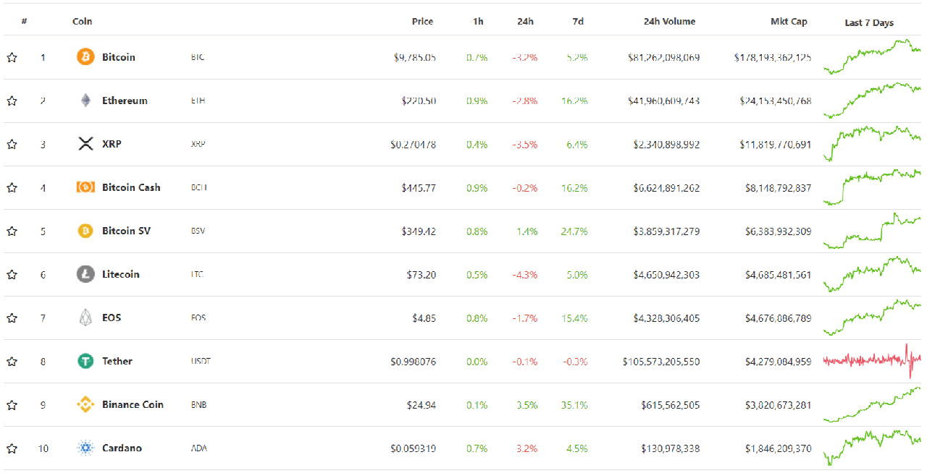Open the Bitcoin Cash name link

[131, 187]
